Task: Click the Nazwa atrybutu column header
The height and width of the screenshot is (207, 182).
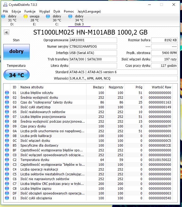Action: coord(52,87)
